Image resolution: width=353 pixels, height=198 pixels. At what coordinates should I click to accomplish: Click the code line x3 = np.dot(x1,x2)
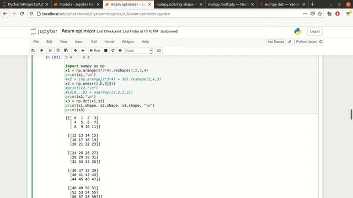[x=85, y=101]
